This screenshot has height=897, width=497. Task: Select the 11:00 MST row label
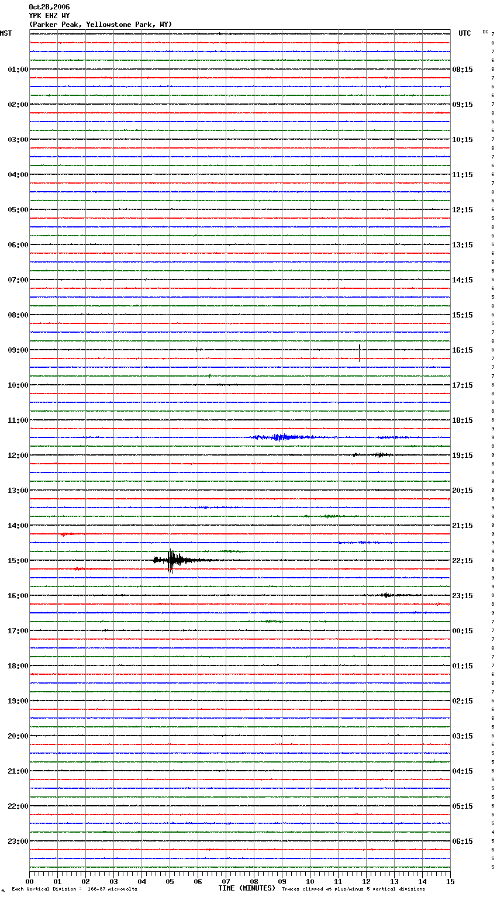[x=18, y=420]
